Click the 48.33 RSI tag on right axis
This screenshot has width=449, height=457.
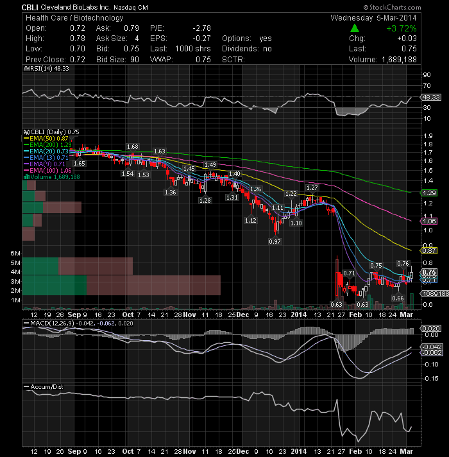(x=431, y=98)
